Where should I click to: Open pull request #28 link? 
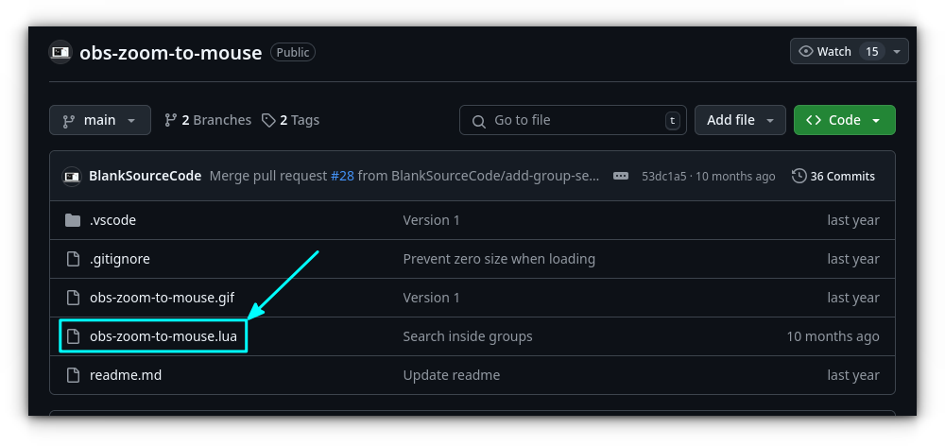(x=341, y=176)
